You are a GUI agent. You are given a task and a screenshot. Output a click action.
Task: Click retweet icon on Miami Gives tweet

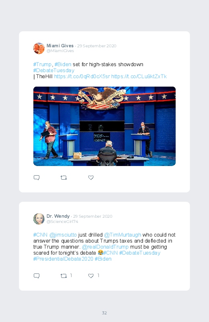click(64, 178)
